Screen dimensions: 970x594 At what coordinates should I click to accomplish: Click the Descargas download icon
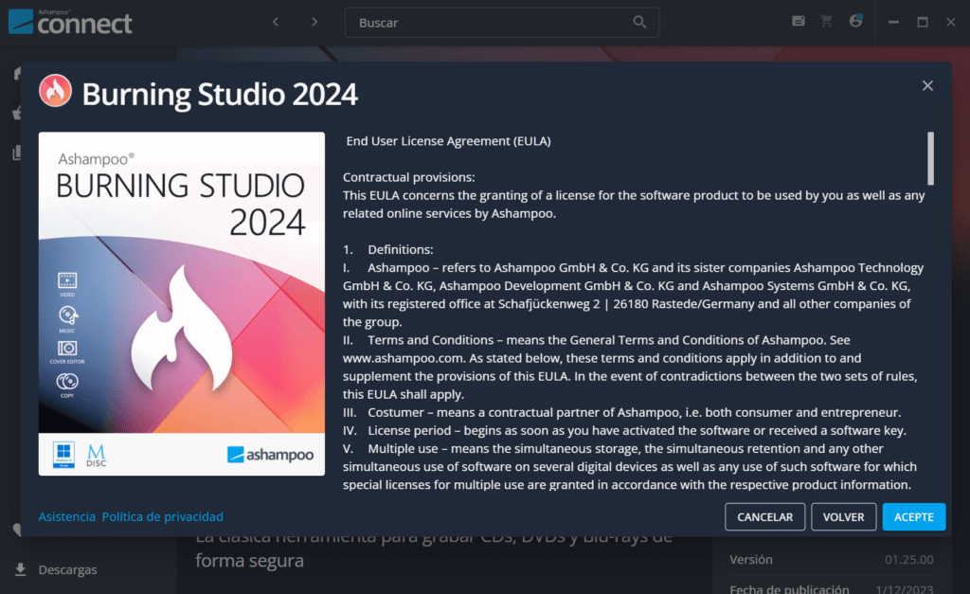tap(21, 569)
